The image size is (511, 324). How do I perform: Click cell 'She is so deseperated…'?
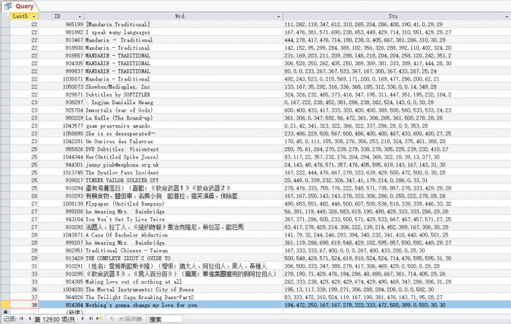click(184, 134)
